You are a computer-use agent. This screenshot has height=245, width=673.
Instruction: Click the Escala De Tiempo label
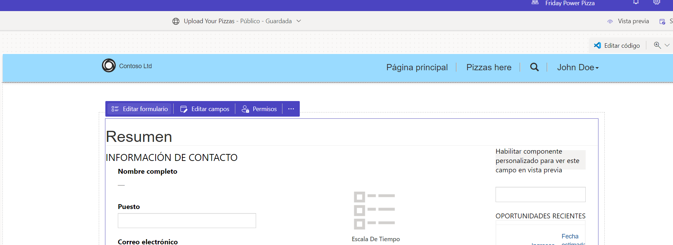pos(376,239)
